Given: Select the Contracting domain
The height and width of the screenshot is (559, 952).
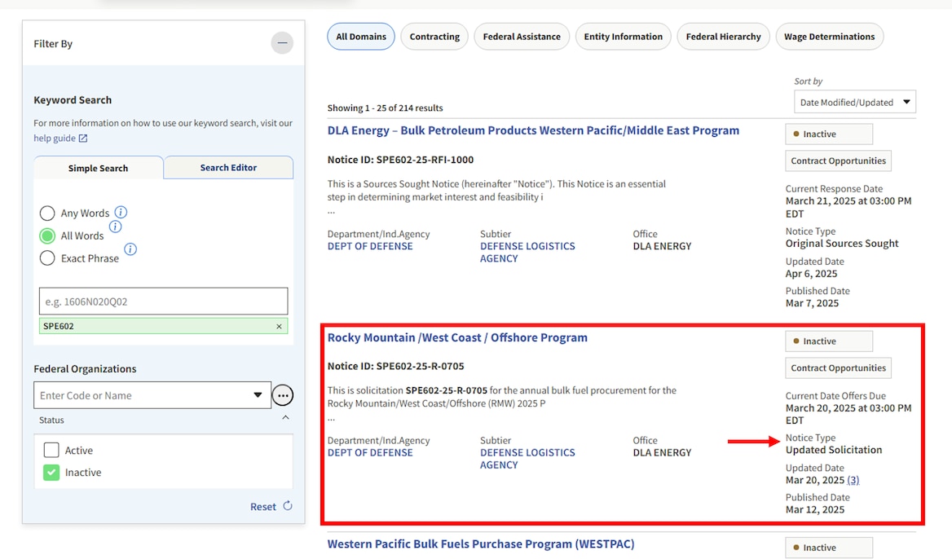Looking at the screenshot, I should click(434, 37).
